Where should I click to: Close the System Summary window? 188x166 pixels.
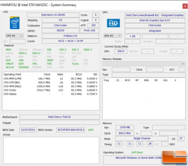point(185,6)
